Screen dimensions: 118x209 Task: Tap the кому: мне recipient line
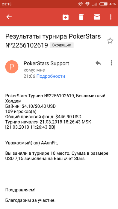pyautogui.click(x=34, y=70)
